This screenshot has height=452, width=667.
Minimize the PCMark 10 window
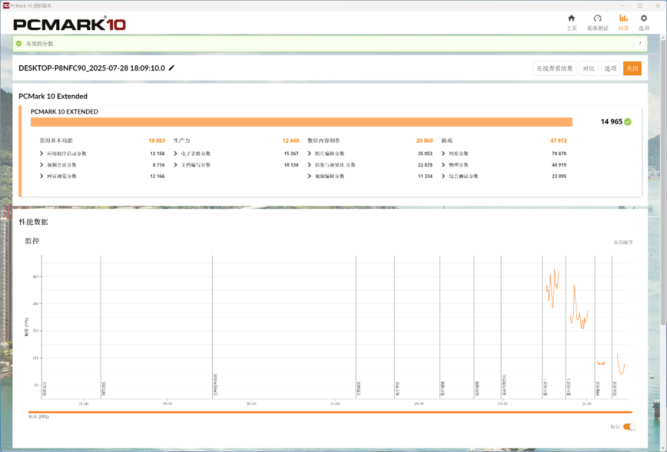point(623,6)
